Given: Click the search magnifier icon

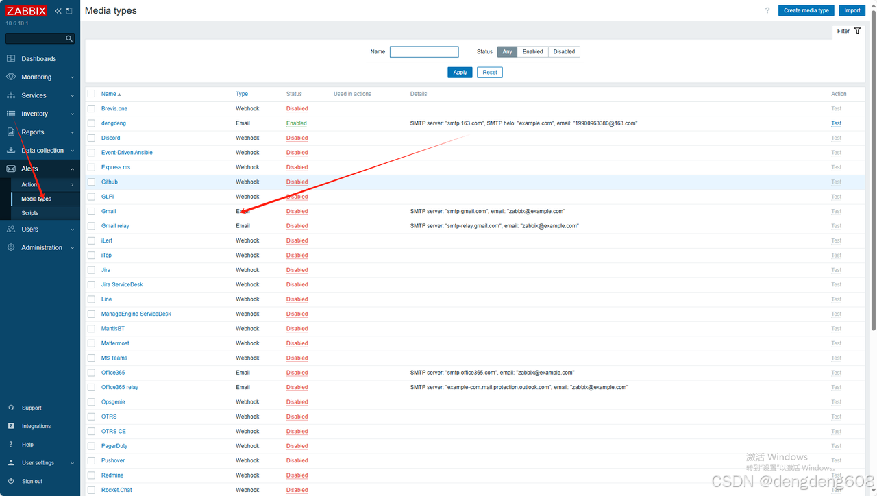Looking at the screenshot, I should point(69,38).
